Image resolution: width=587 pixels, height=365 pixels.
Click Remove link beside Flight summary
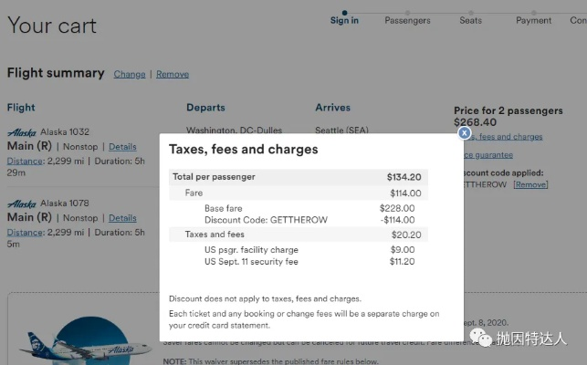tap(173, 74)
